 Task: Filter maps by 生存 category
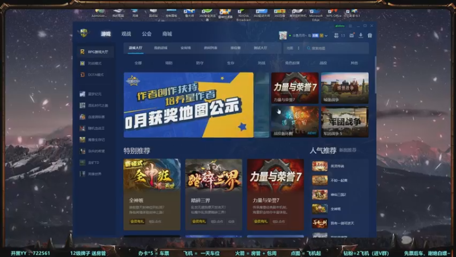[x=231, y=63]
